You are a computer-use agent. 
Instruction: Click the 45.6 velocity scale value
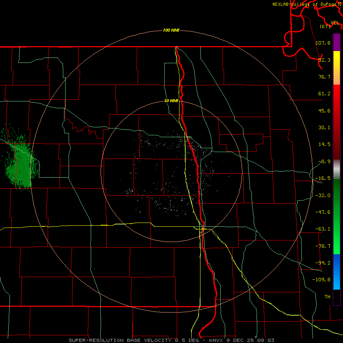point(324,111)
